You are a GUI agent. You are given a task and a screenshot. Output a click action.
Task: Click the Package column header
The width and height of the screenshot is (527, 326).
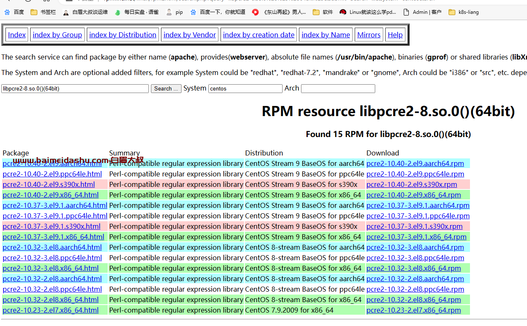[x=16, y=153]
